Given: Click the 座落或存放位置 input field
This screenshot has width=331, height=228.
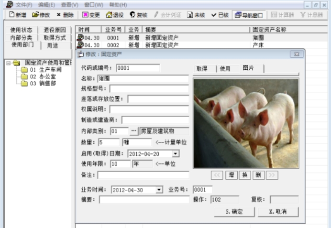Looking at the screenshot, I should point(158,99).
